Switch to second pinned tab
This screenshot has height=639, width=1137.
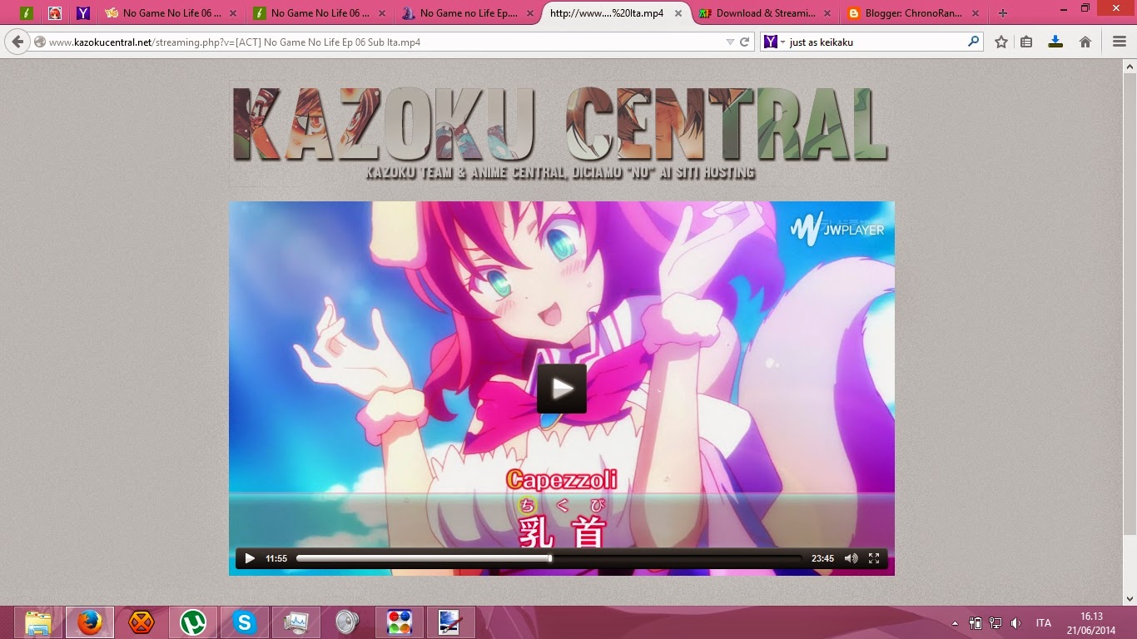click(55, 13)
